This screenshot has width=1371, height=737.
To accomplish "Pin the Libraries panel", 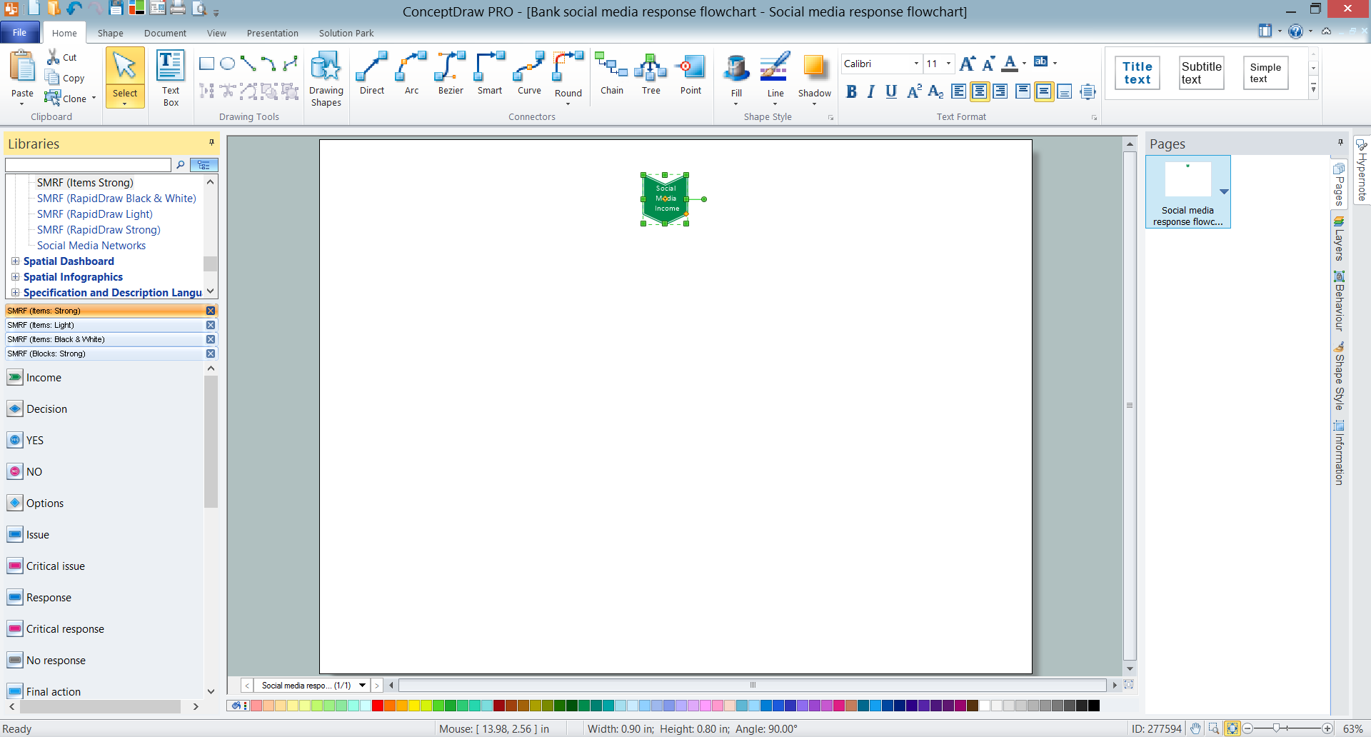I will coord(211,143).
